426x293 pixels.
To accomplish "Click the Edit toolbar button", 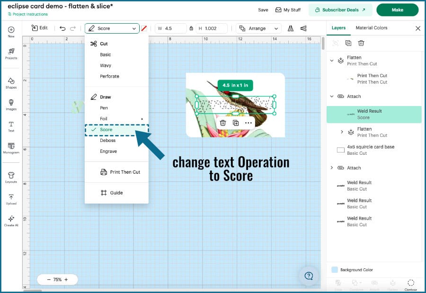I will pyautogui.click(x=40, y=28).
